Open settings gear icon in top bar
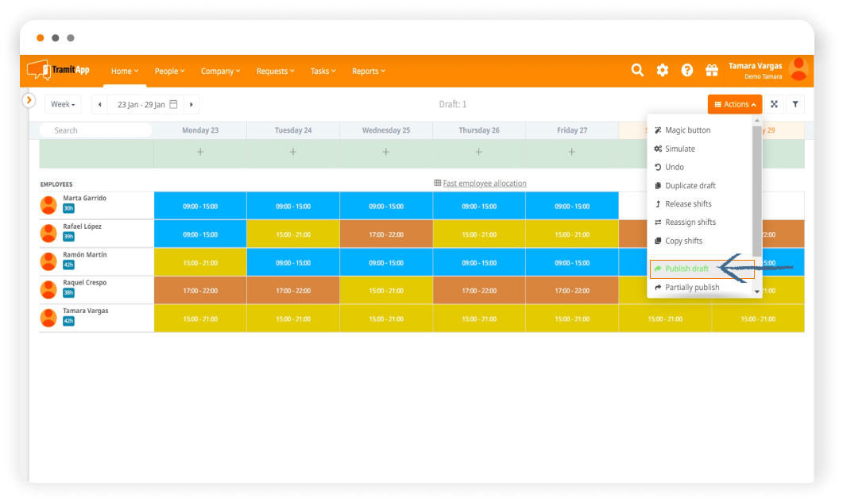Image resolution: width=843 pixels, height=503 pixels. click(662, 70)
